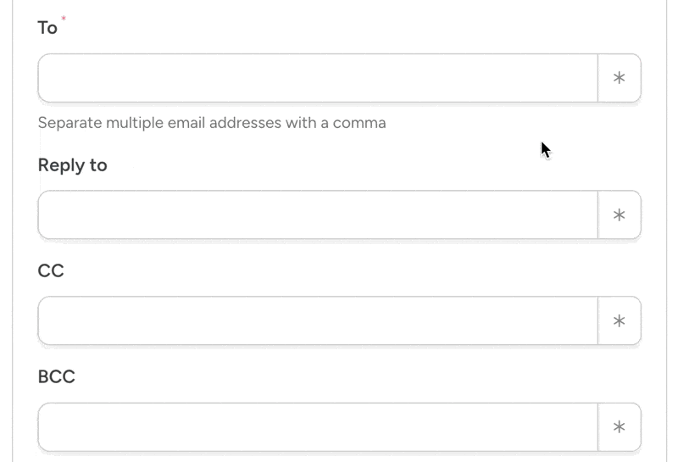Click inside the CC text field

coord(318,320)
